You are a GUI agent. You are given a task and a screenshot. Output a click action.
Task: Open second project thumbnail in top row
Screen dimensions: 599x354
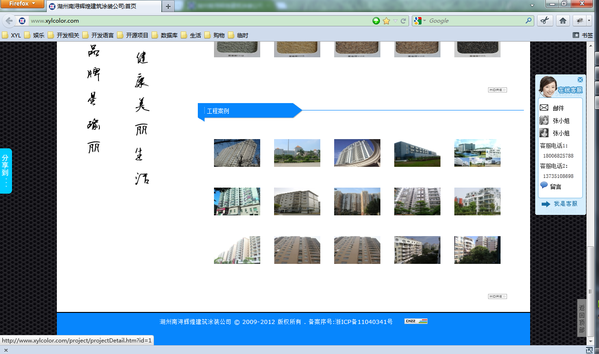tap(297, 153)
